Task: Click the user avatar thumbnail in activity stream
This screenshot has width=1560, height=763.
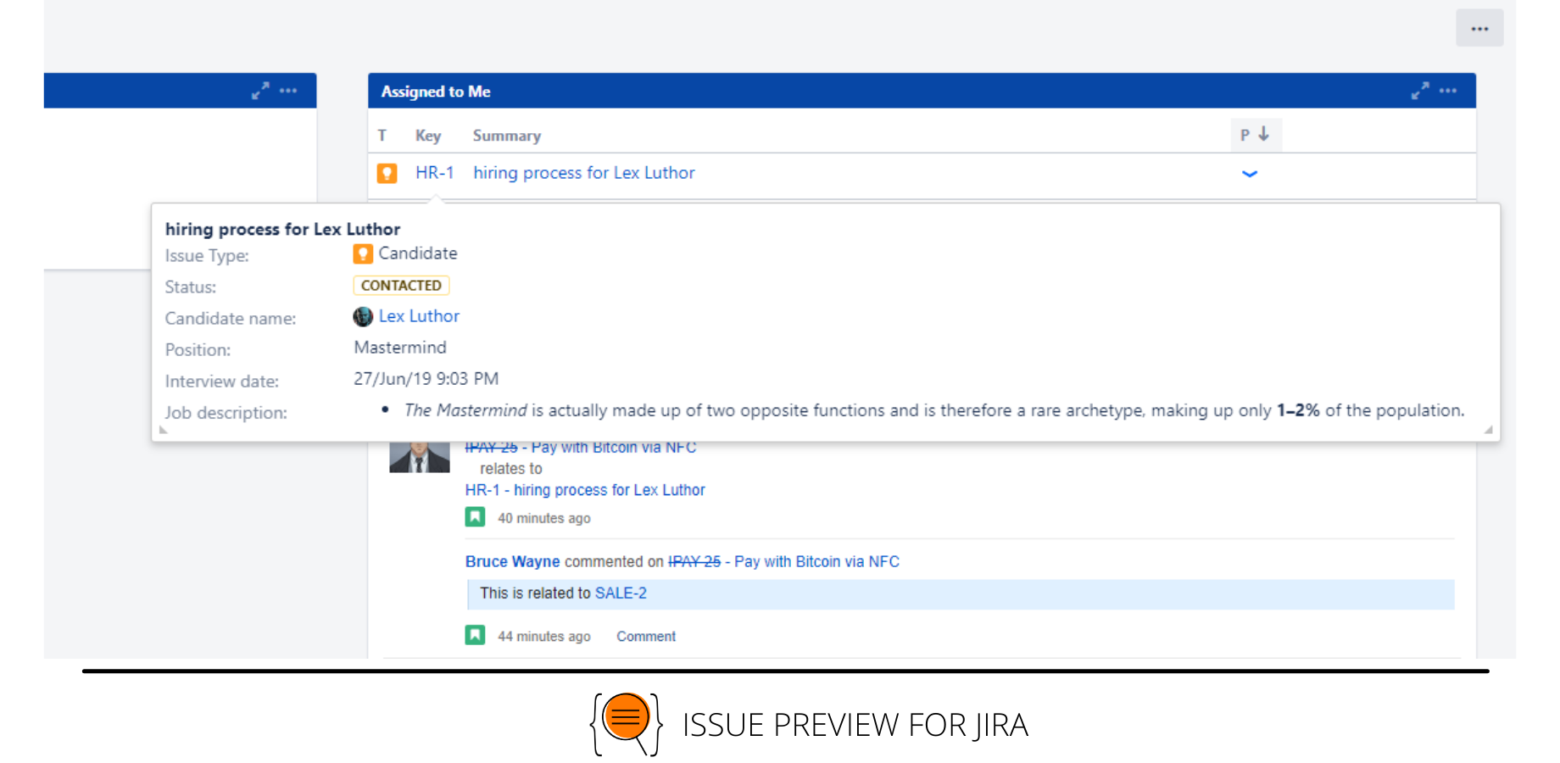Action: [419, 457]
